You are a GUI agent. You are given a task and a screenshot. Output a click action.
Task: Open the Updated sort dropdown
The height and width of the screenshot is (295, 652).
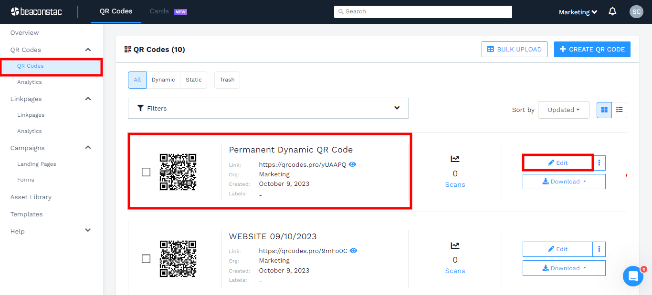pos(563,110)
